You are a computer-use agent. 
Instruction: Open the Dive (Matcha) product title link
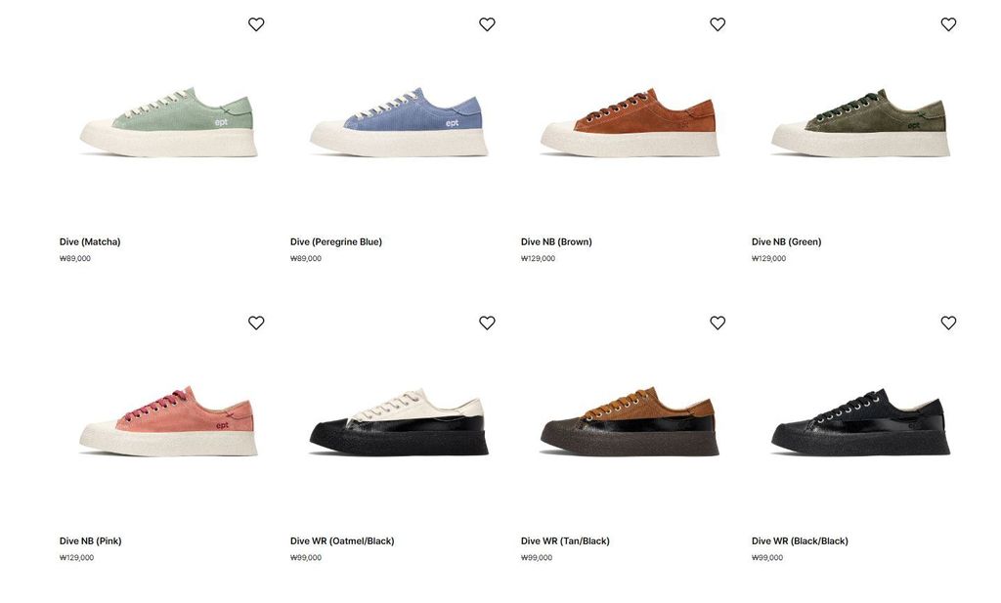[90, 241]
